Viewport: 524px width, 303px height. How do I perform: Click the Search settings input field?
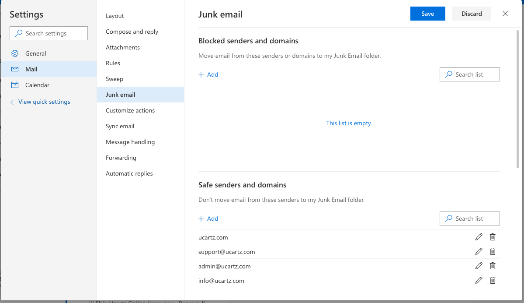click(49, 33)
